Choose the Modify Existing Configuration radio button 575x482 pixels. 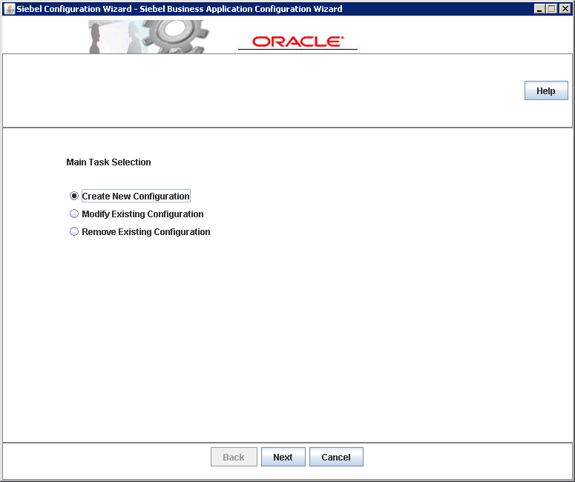(74, 214)
